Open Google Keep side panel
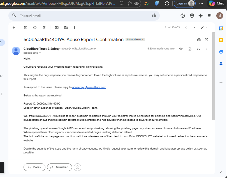This screenshot has height=178, width=227. 221,40
